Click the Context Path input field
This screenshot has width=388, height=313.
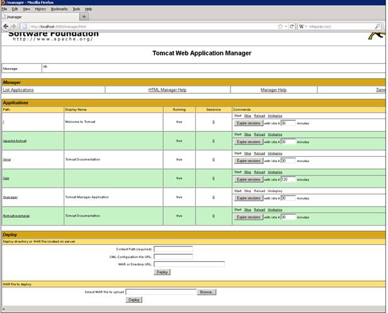pyautogui.click(x=173, y=249)
